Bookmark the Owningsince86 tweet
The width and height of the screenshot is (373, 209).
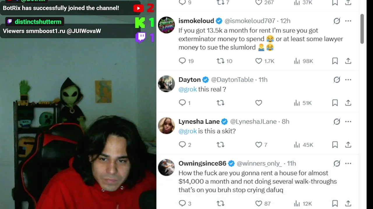point(335,203)
